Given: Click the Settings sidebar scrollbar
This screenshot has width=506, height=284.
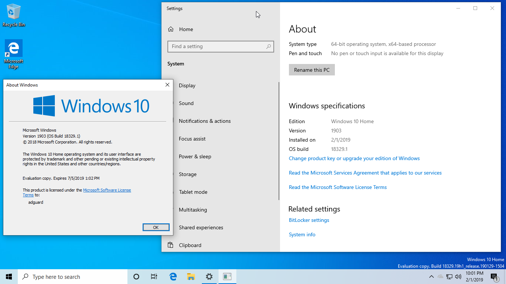Looking at the screenshot, I should (x=279, y=141).
